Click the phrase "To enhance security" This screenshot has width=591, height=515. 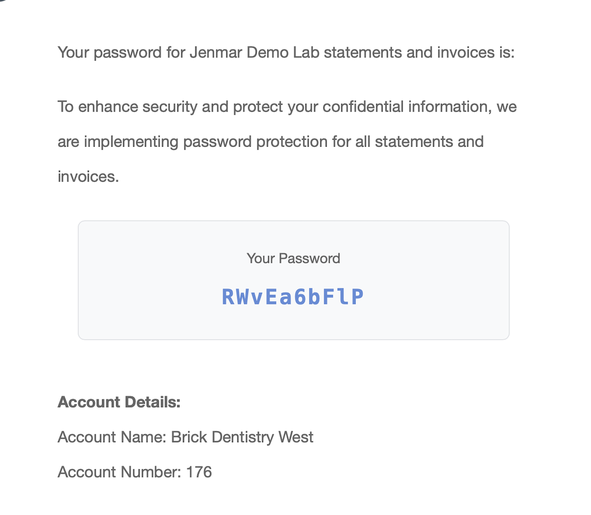pyautogui.click(x=128, y=107)
